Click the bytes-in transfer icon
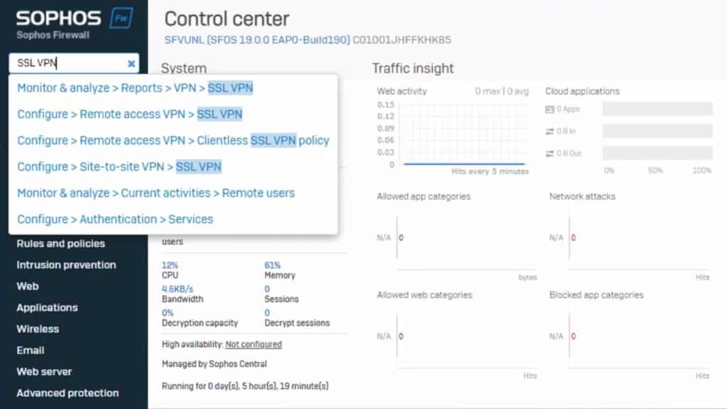This screenshot has height=409, width=727. (550, 131)
